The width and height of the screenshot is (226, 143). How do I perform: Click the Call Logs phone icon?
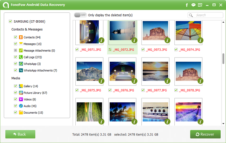coord(21,57)
